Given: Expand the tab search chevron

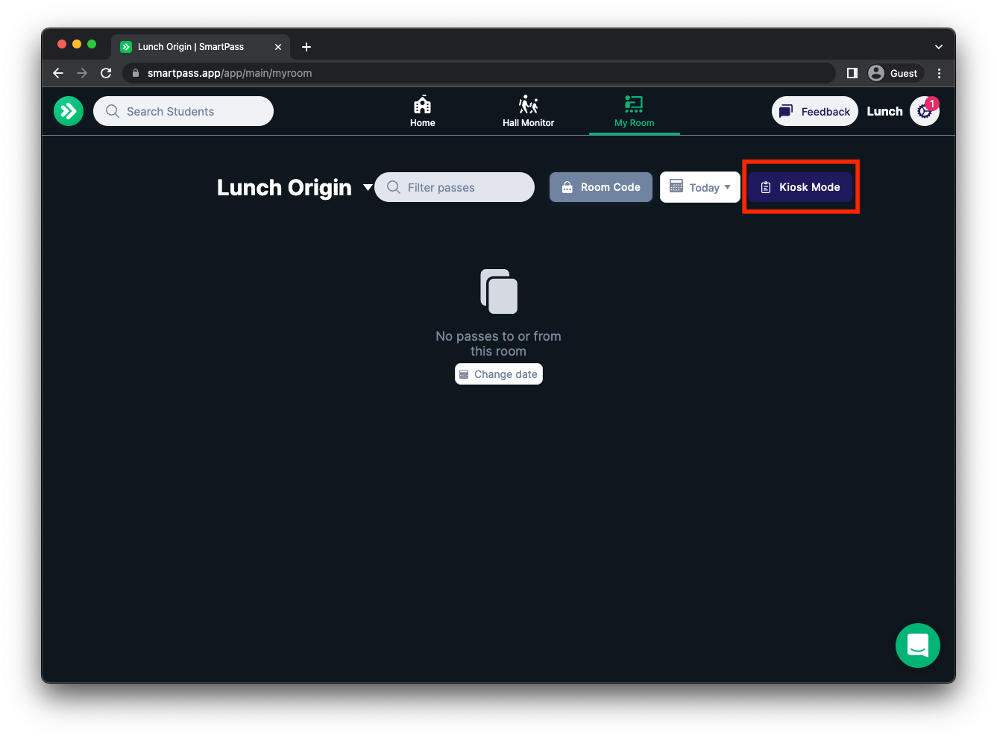Looking at the screenshot, I should (938, 47).
